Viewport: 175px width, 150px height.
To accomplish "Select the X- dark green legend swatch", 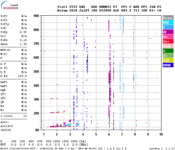I will (x=168, y=51).
